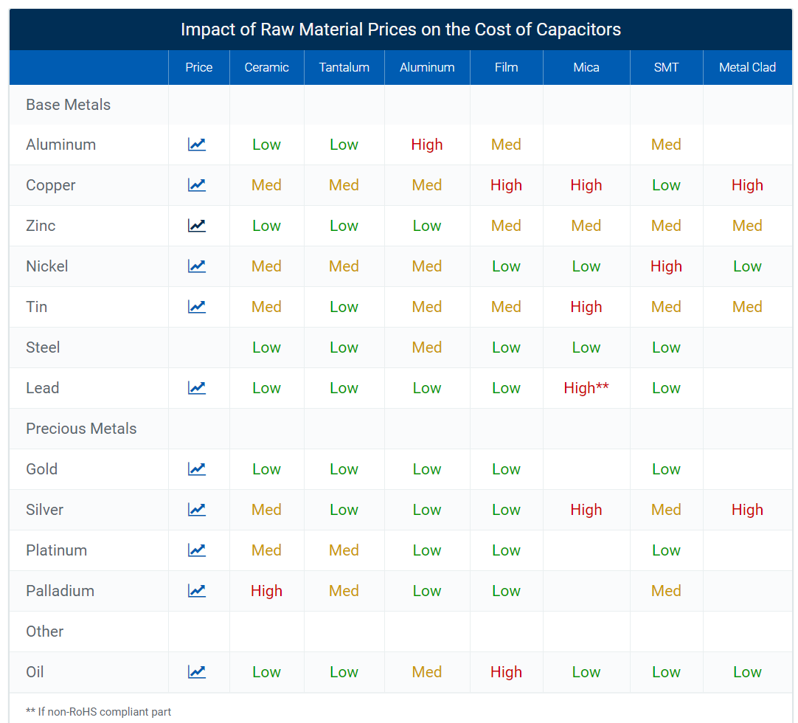
Task: Open the Aluminum price chart icon
Action: 197,145
